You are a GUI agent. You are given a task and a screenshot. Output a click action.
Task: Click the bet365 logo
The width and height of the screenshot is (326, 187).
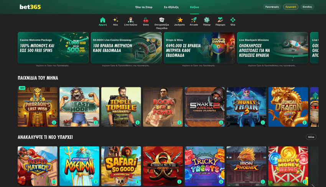pos(30,7)
